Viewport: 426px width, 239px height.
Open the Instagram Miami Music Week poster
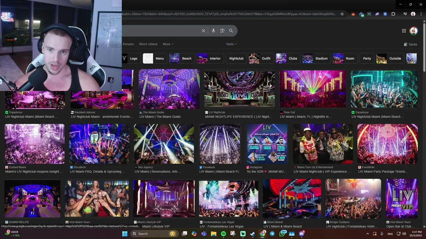(267, 144)
